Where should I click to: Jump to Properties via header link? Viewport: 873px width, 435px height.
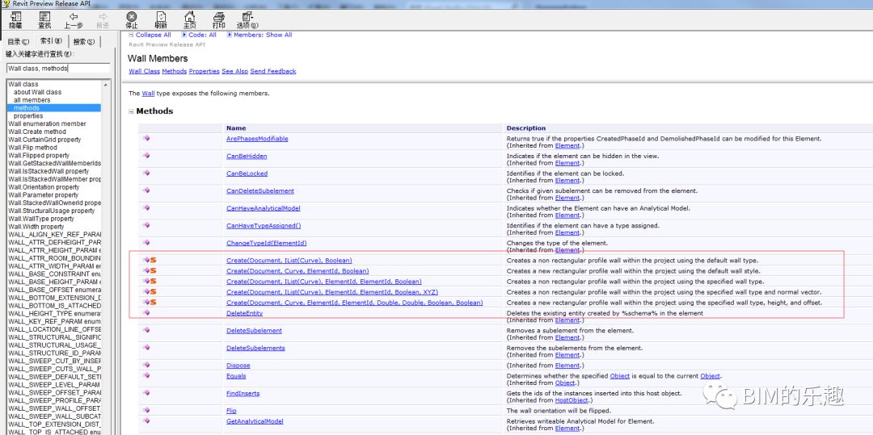pyautogui.click(x=205, y=71)
